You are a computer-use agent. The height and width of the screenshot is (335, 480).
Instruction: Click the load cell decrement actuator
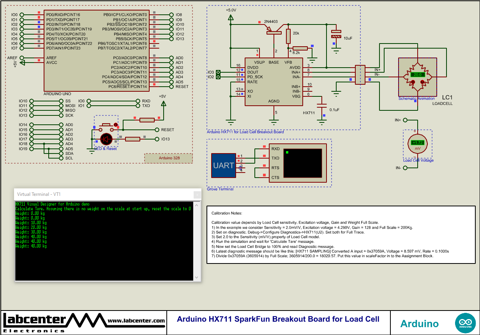tap(413, 82)
